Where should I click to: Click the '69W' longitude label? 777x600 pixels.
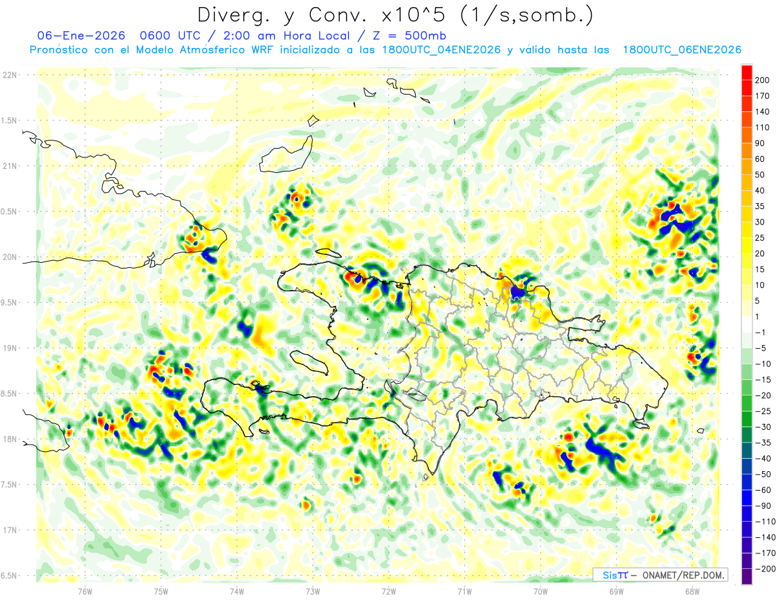point(616,591)
